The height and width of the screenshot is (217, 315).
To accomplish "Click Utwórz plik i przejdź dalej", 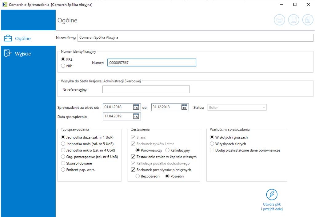I will [272, 200].
